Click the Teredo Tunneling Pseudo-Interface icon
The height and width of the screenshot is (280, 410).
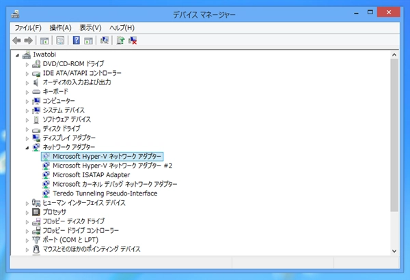46,193
